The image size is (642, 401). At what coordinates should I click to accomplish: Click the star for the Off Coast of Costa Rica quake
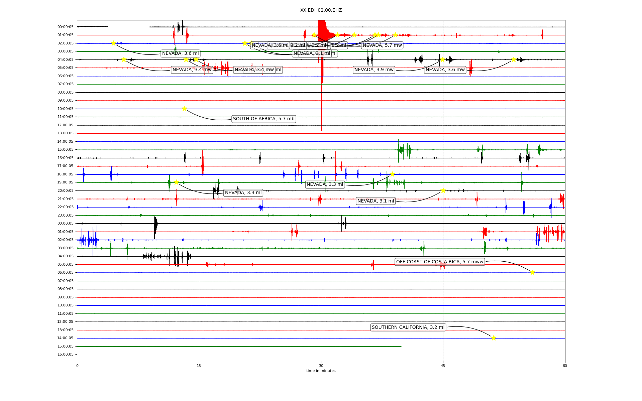(x=532, y=272)
